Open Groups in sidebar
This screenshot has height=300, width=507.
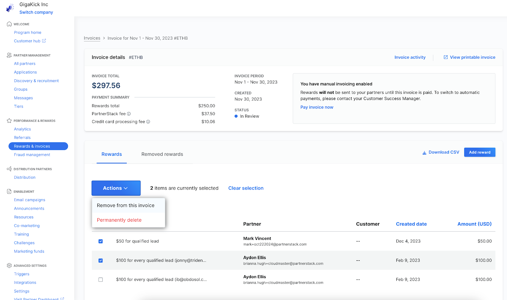21,89
